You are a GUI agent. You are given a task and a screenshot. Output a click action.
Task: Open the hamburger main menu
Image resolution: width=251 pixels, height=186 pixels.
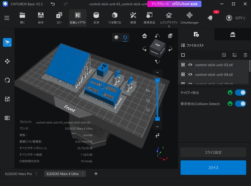[x=7, y=18]
